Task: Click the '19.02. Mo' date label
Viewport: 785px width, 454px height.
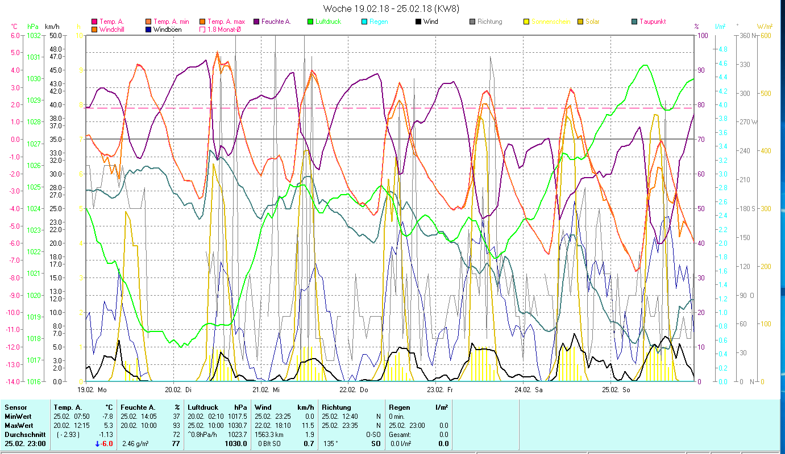Action: click(x=92, y=390)
